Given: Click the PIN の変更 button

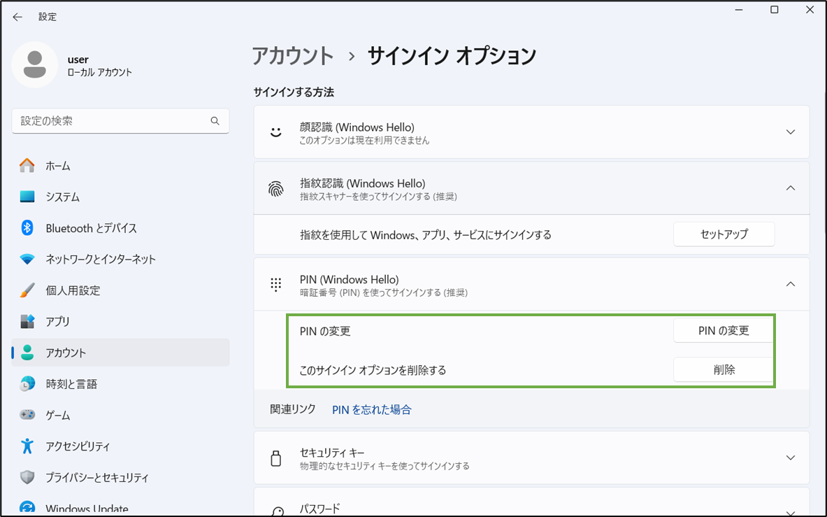Looking at the screenshot, I should [x=724, y=331].
